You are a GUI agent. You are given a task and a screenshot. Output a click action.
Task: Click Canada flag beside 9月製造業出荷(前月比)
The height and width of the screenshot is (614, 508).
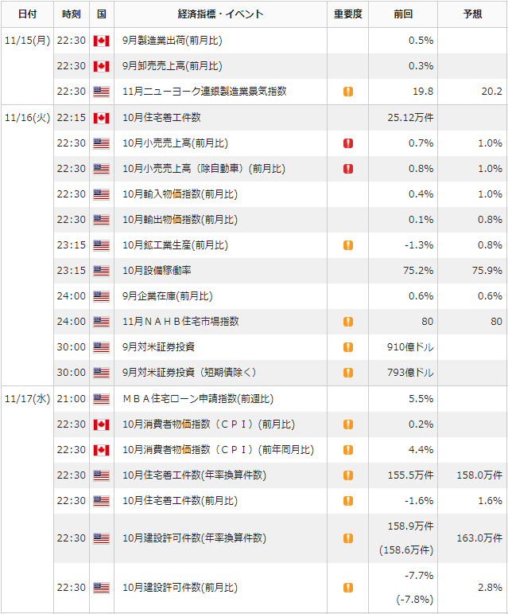(101, 41)
